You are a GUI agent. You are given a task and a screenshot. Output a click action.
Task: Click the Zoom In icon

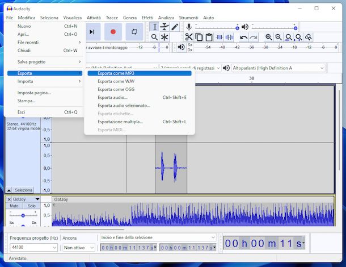[268, 37]
